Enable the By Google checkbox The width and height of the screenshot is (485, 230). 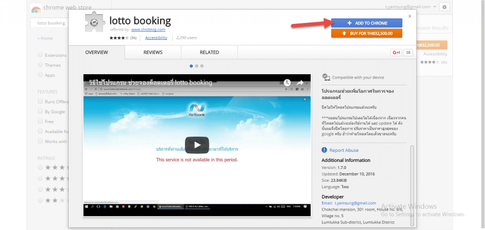coord(40,111)
